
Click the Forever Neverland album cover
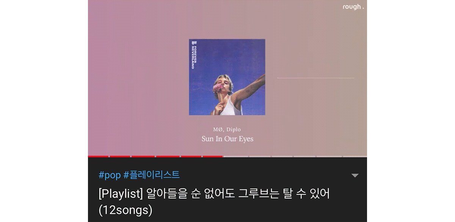click(x=227, y=77)
